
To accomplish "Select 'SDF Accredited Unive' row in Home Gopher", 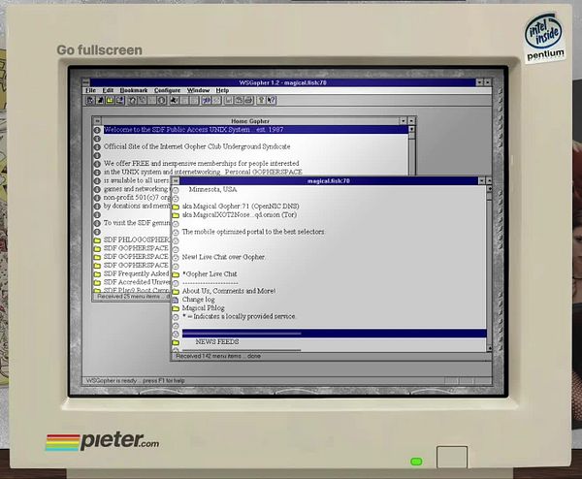I will pyautogui.click(x=136, y=282).
